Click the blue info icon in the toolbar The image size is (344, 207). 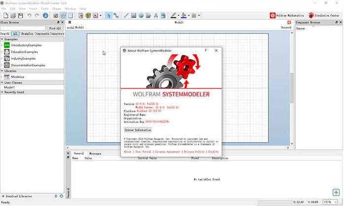tap(46, 15)
